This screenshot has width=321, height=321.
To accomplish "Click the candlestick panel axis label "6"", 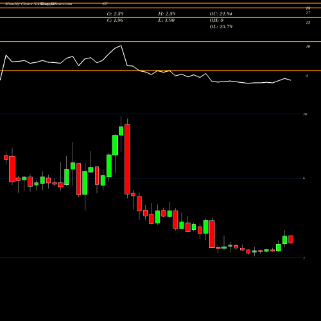I will [304, 178].
